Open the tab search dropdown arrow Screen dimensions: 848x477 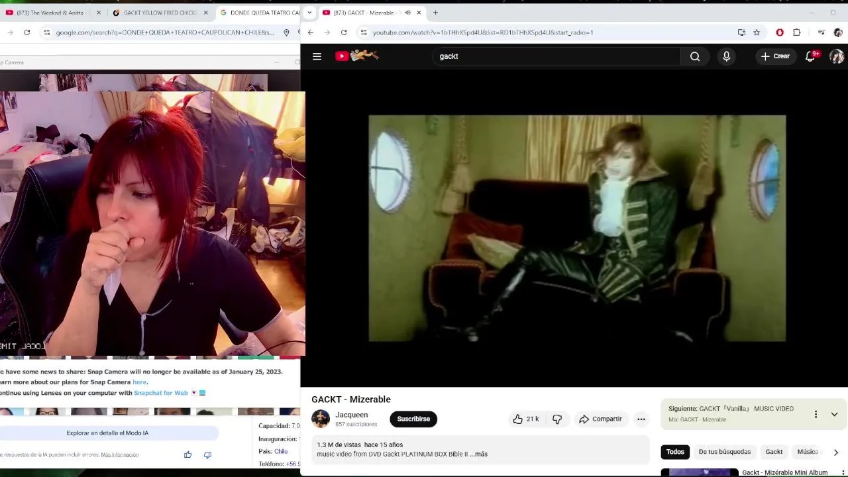coord(309,13)
